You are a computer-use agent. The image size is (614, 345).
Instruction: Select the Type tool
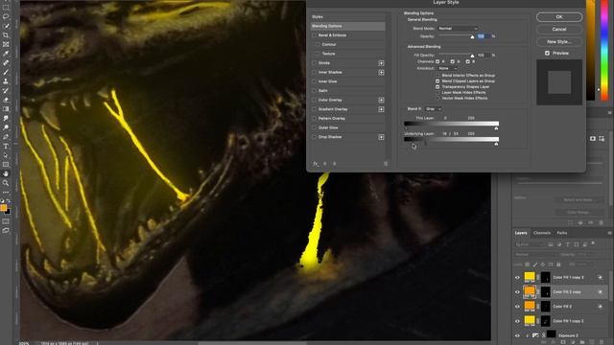click(6, 147)
